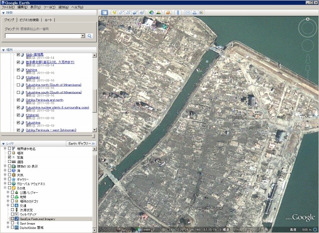Click the 3D buildings layer icon
Viewport: 319px width, 233px height.
13,166
